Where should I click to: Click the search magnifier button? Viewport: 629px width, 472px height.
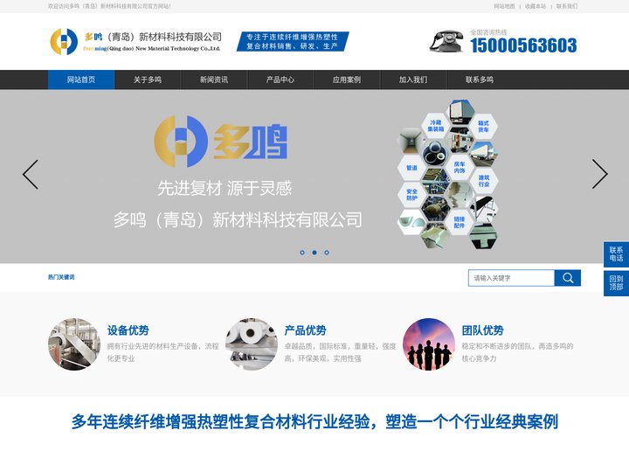568,278
